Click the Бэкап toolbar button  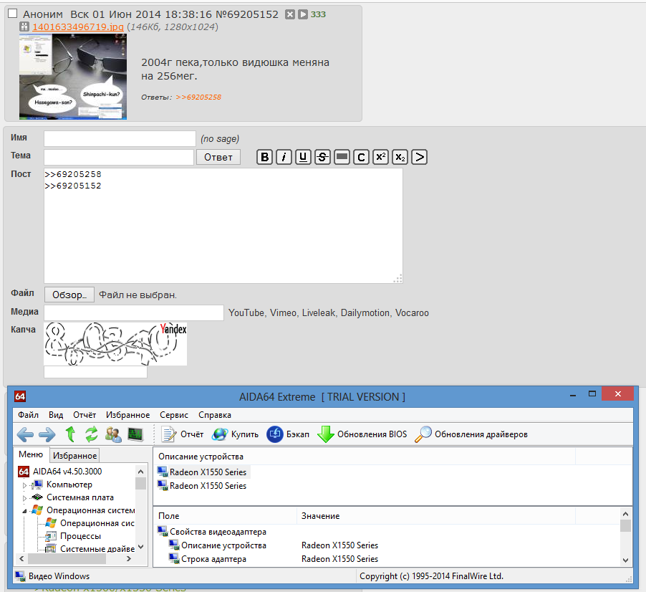click(288, 434)
